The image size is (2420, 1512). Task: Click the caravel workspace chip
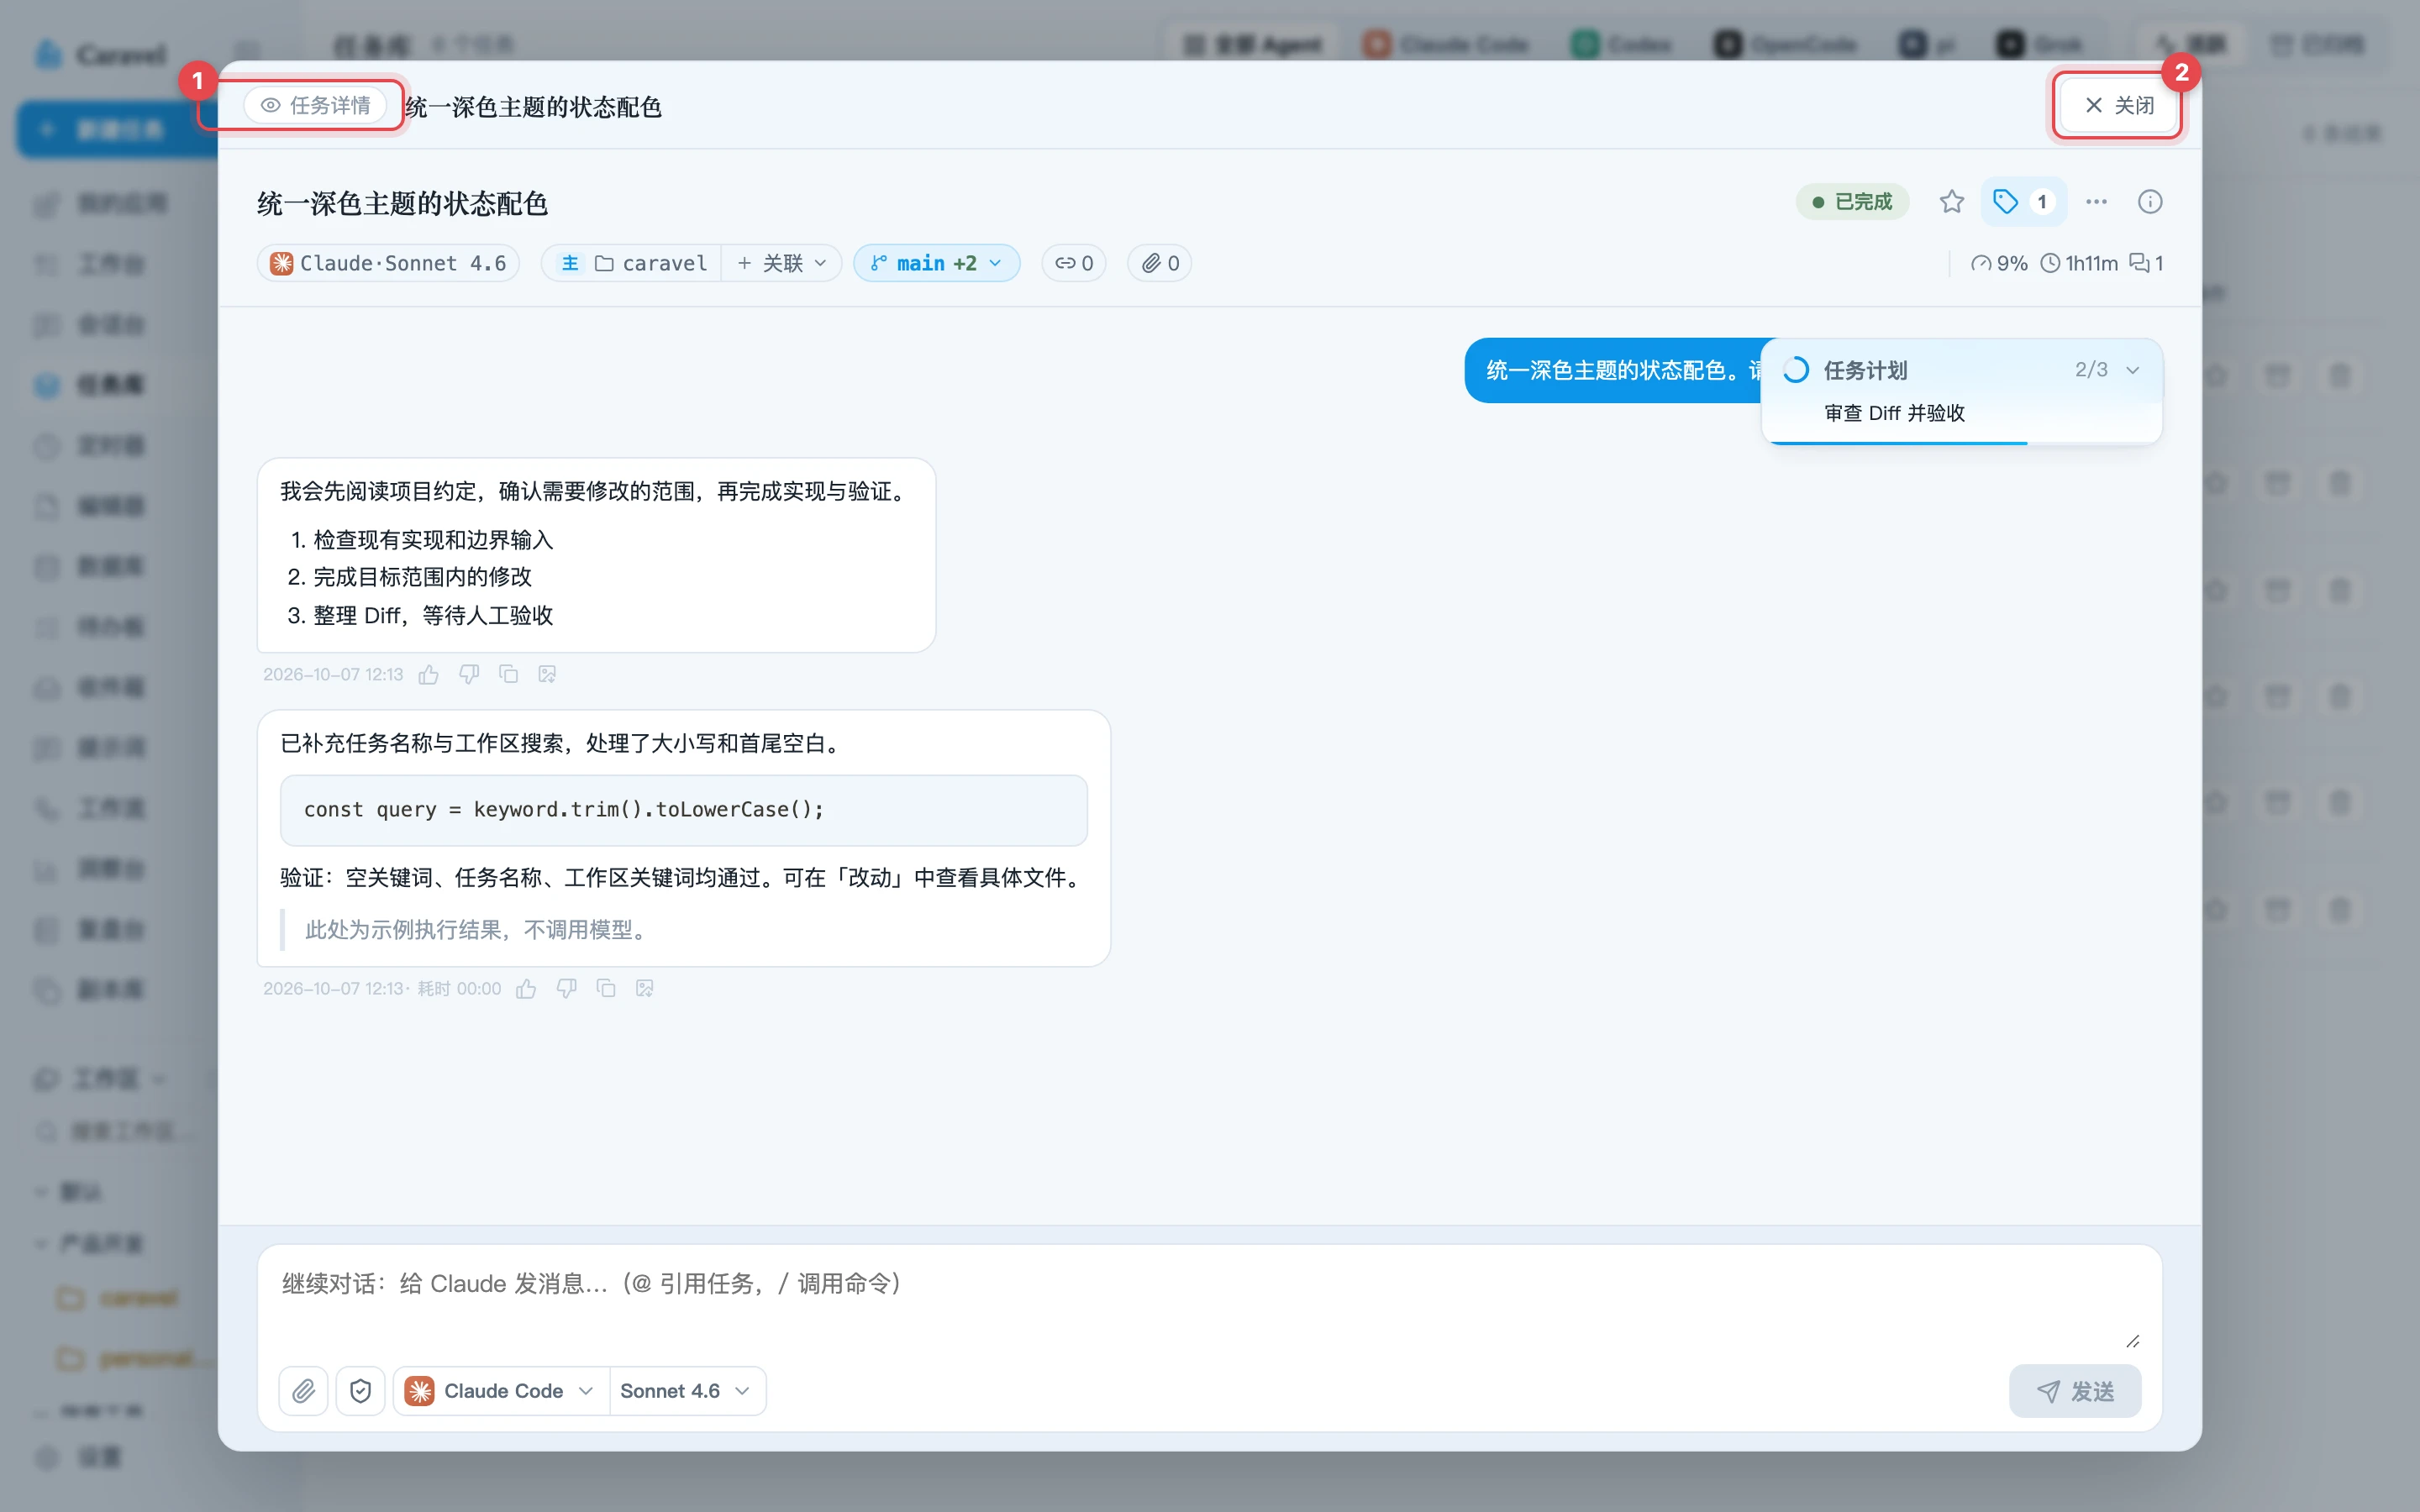click(650, 263)
